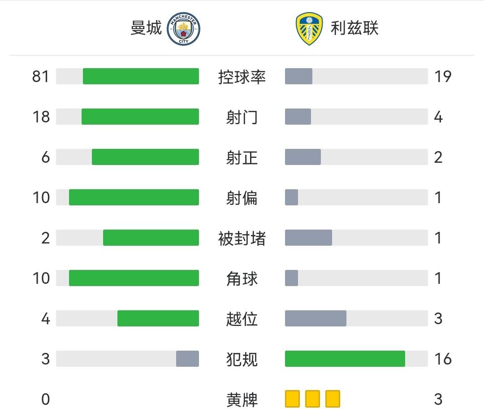Click Manchester City's green shots bar
484x417 pixels.
click(140, 117)
